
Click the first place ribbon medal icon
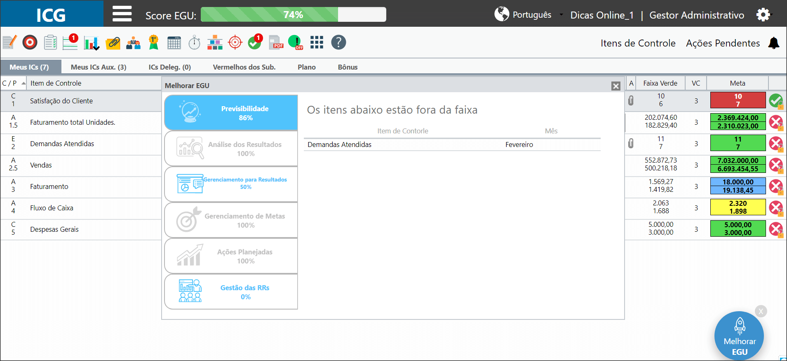click(154, 42)
